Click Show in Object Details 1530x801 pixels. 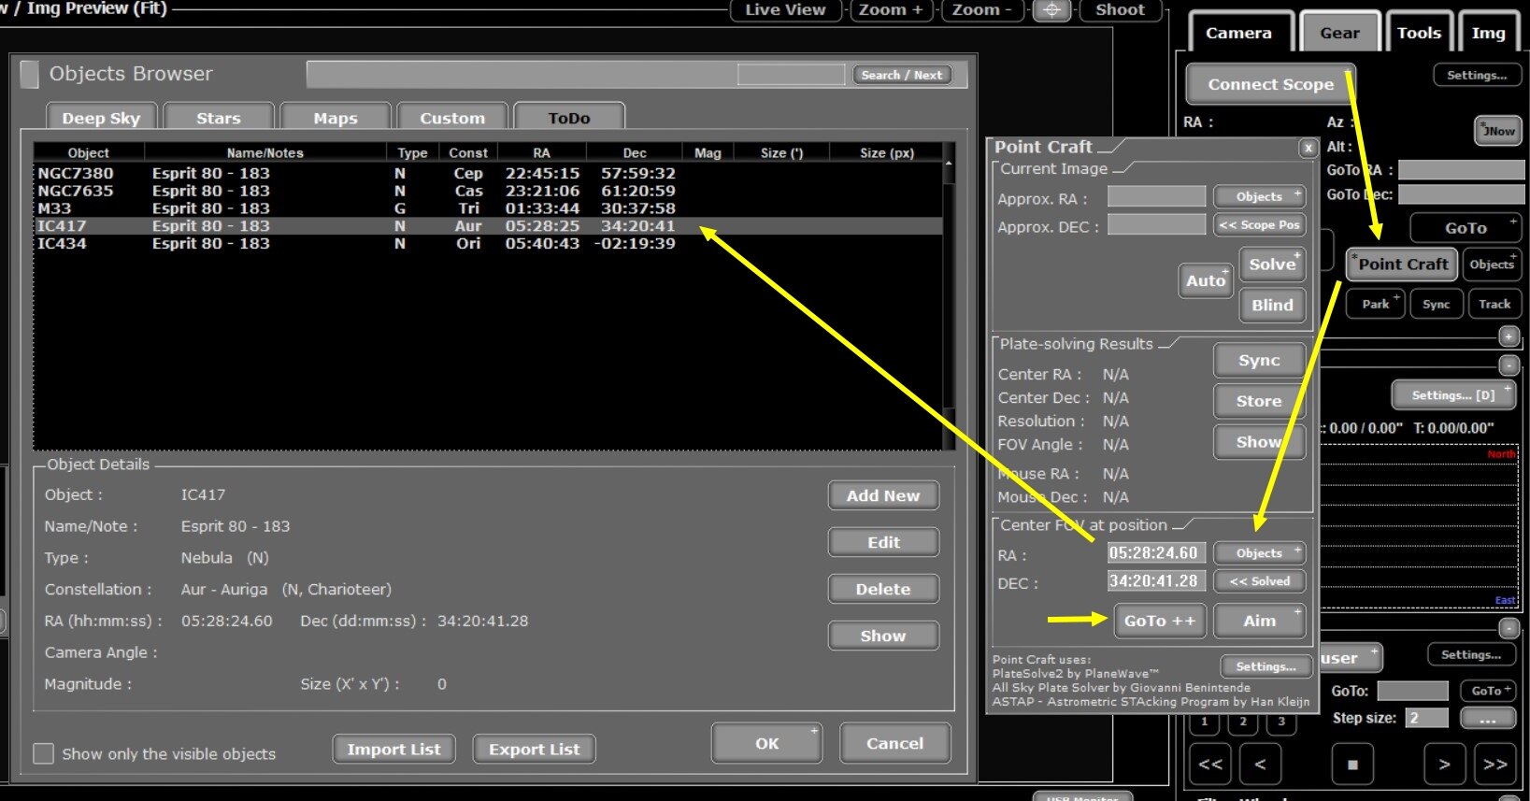click(883, 636)
